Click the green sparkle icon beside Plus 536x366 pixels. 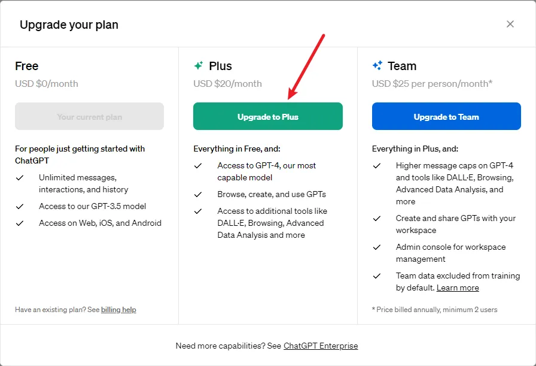pyautogui.click(x=199, y=66)
